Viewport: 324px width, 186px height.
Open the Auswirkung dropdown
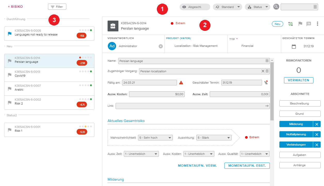[x=214, y=138]
